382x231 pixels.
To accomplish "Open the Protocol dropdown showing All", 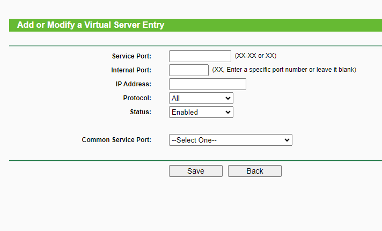I will tap(201, 98).
